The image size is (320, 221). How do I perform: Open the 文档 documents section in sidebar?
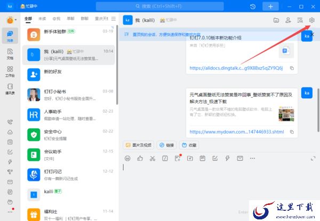click(x=10, y=54)
